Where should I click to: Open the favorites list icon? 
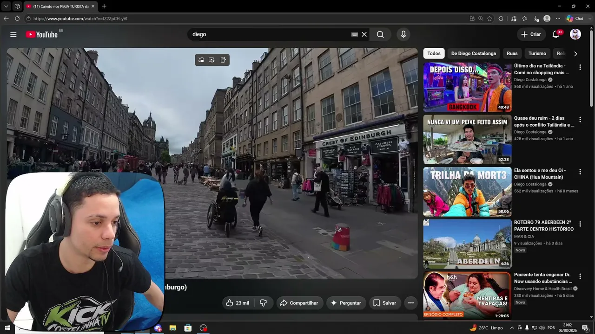525,19
